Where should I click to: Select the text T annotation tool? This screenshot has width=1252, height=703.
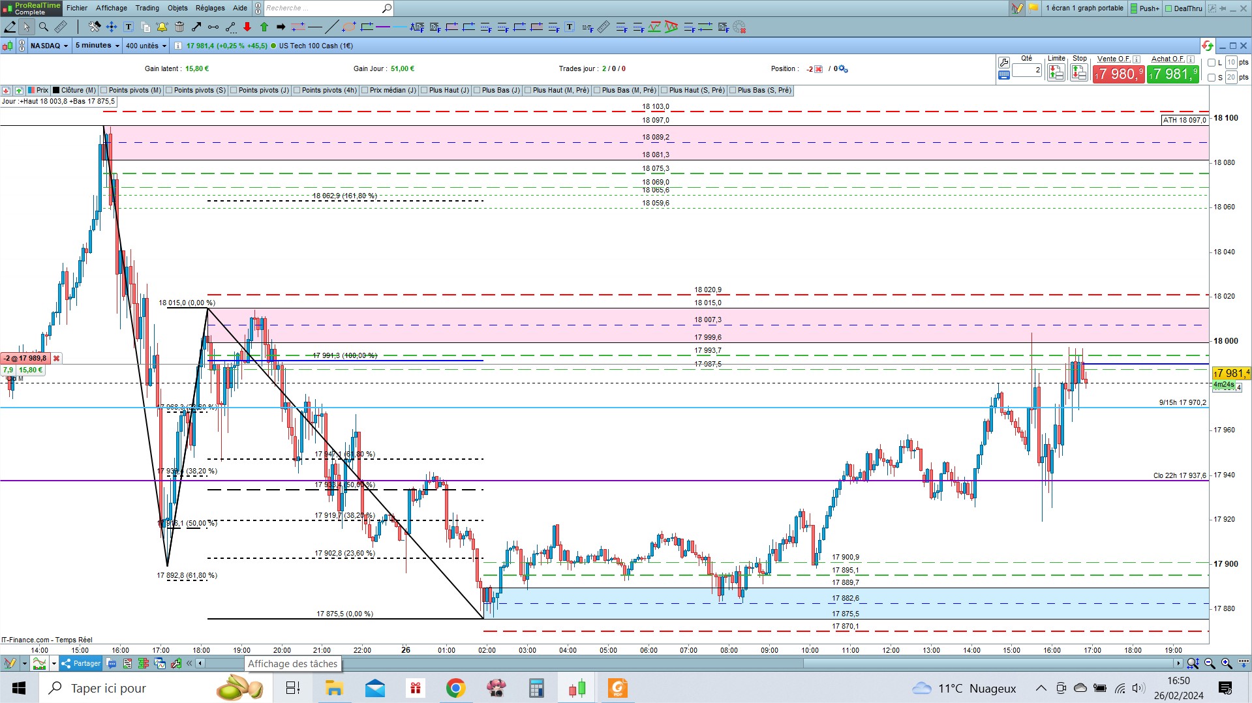coord(129,27)
